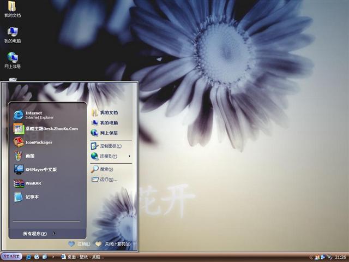Open the 画图 paint program
Image resolution: width=349 pixels, height=262 pixels.
pyautogui.click(x=29, y=156)
